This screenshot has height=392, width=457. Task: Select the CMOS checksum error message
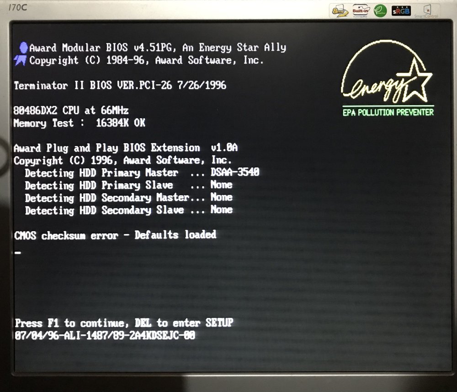115,235
